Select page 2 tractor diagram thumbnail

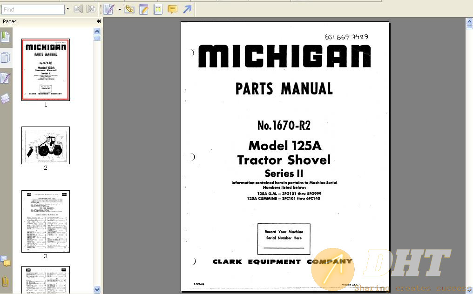pyautogui.click(x=46, y=145)
